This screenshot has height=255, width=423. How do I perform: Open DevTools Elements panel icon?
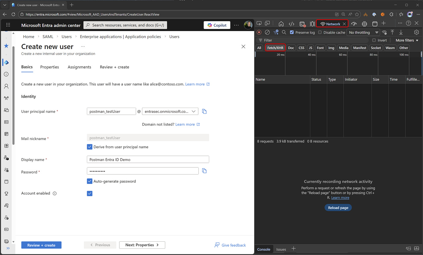292,24
